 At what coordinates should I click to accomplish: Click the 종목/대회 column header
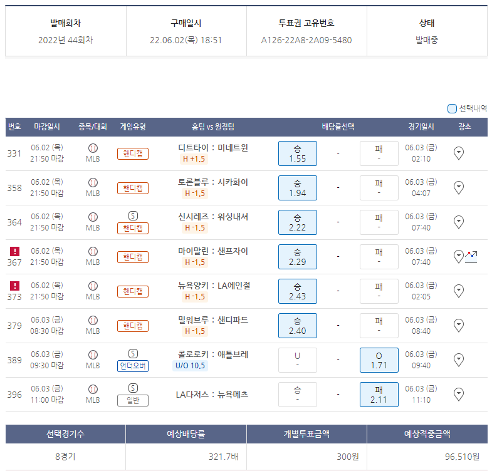pyautogui.click(x=93, y=127)
